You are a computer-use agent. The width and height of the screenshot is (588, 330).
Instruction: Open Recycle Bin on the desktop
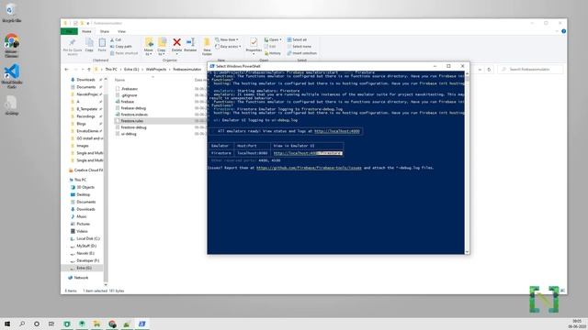pyautogui.click(x=11, y=13)
